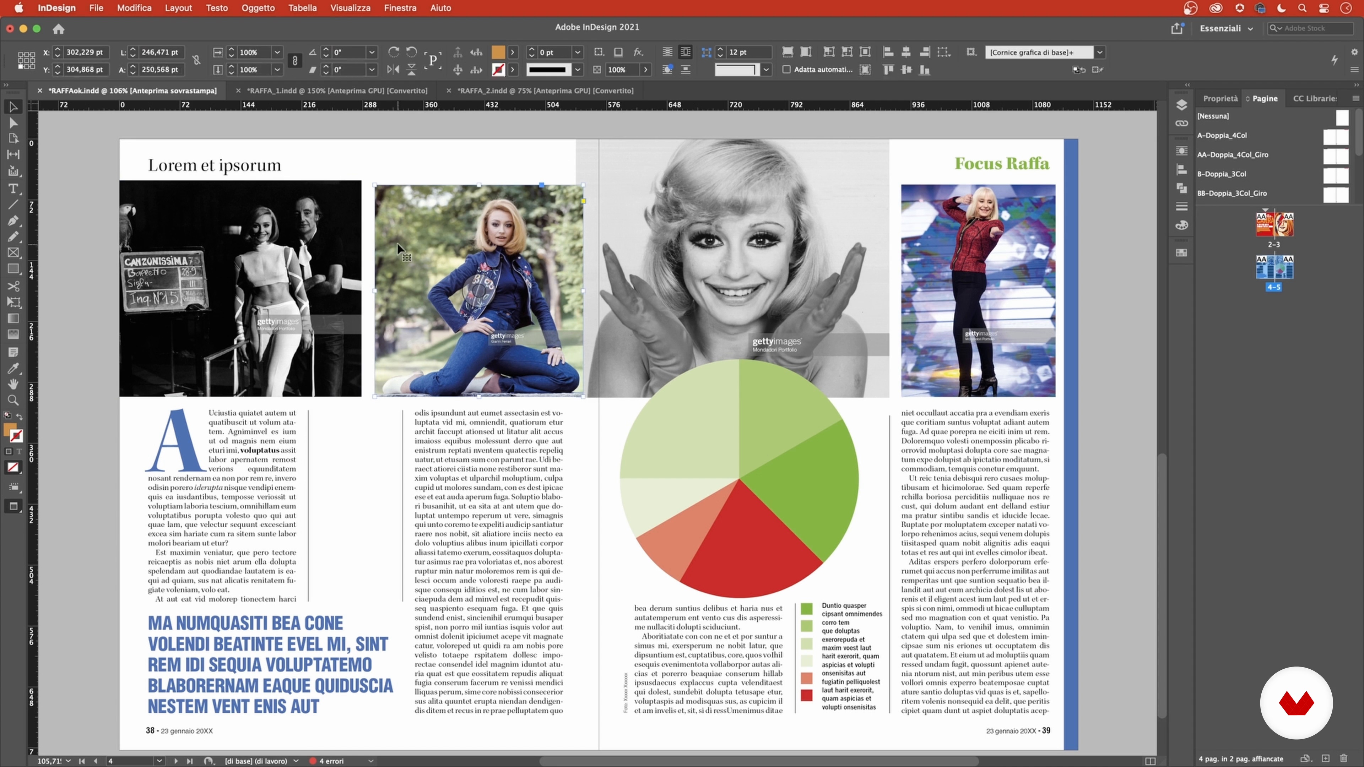Toggle wrap around bounding box
This screenshot has height=767, width=1364.
point(686,52)
